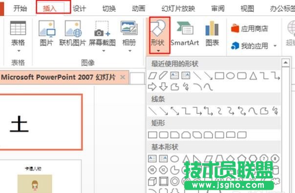Screen dimensions: 295x193
Task: Open 我的应用 my apps
Action: click(x=250, y=46)
